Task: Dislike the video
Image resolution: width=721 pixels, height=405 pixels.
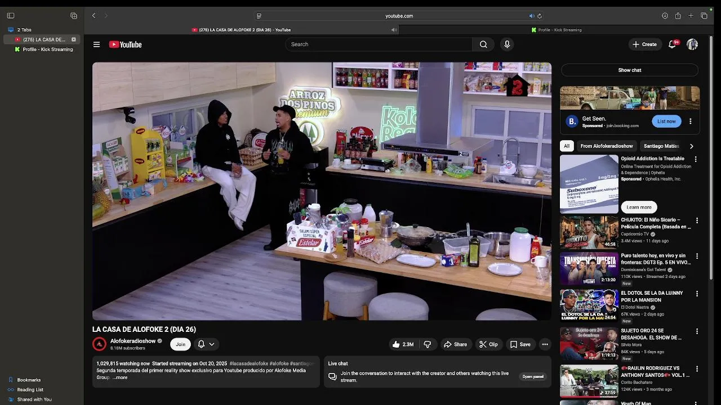Action: tap(428, 344)
